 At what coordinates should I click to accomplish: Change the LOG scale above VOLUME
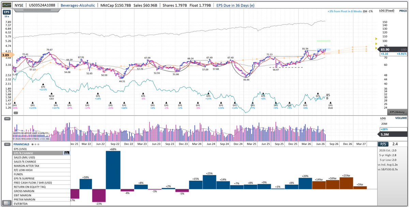[x=383, y=118]
